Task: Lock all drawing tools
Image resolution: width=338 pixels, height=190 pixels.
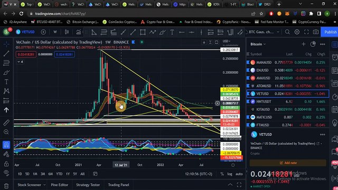Action: tap(6, 164)
